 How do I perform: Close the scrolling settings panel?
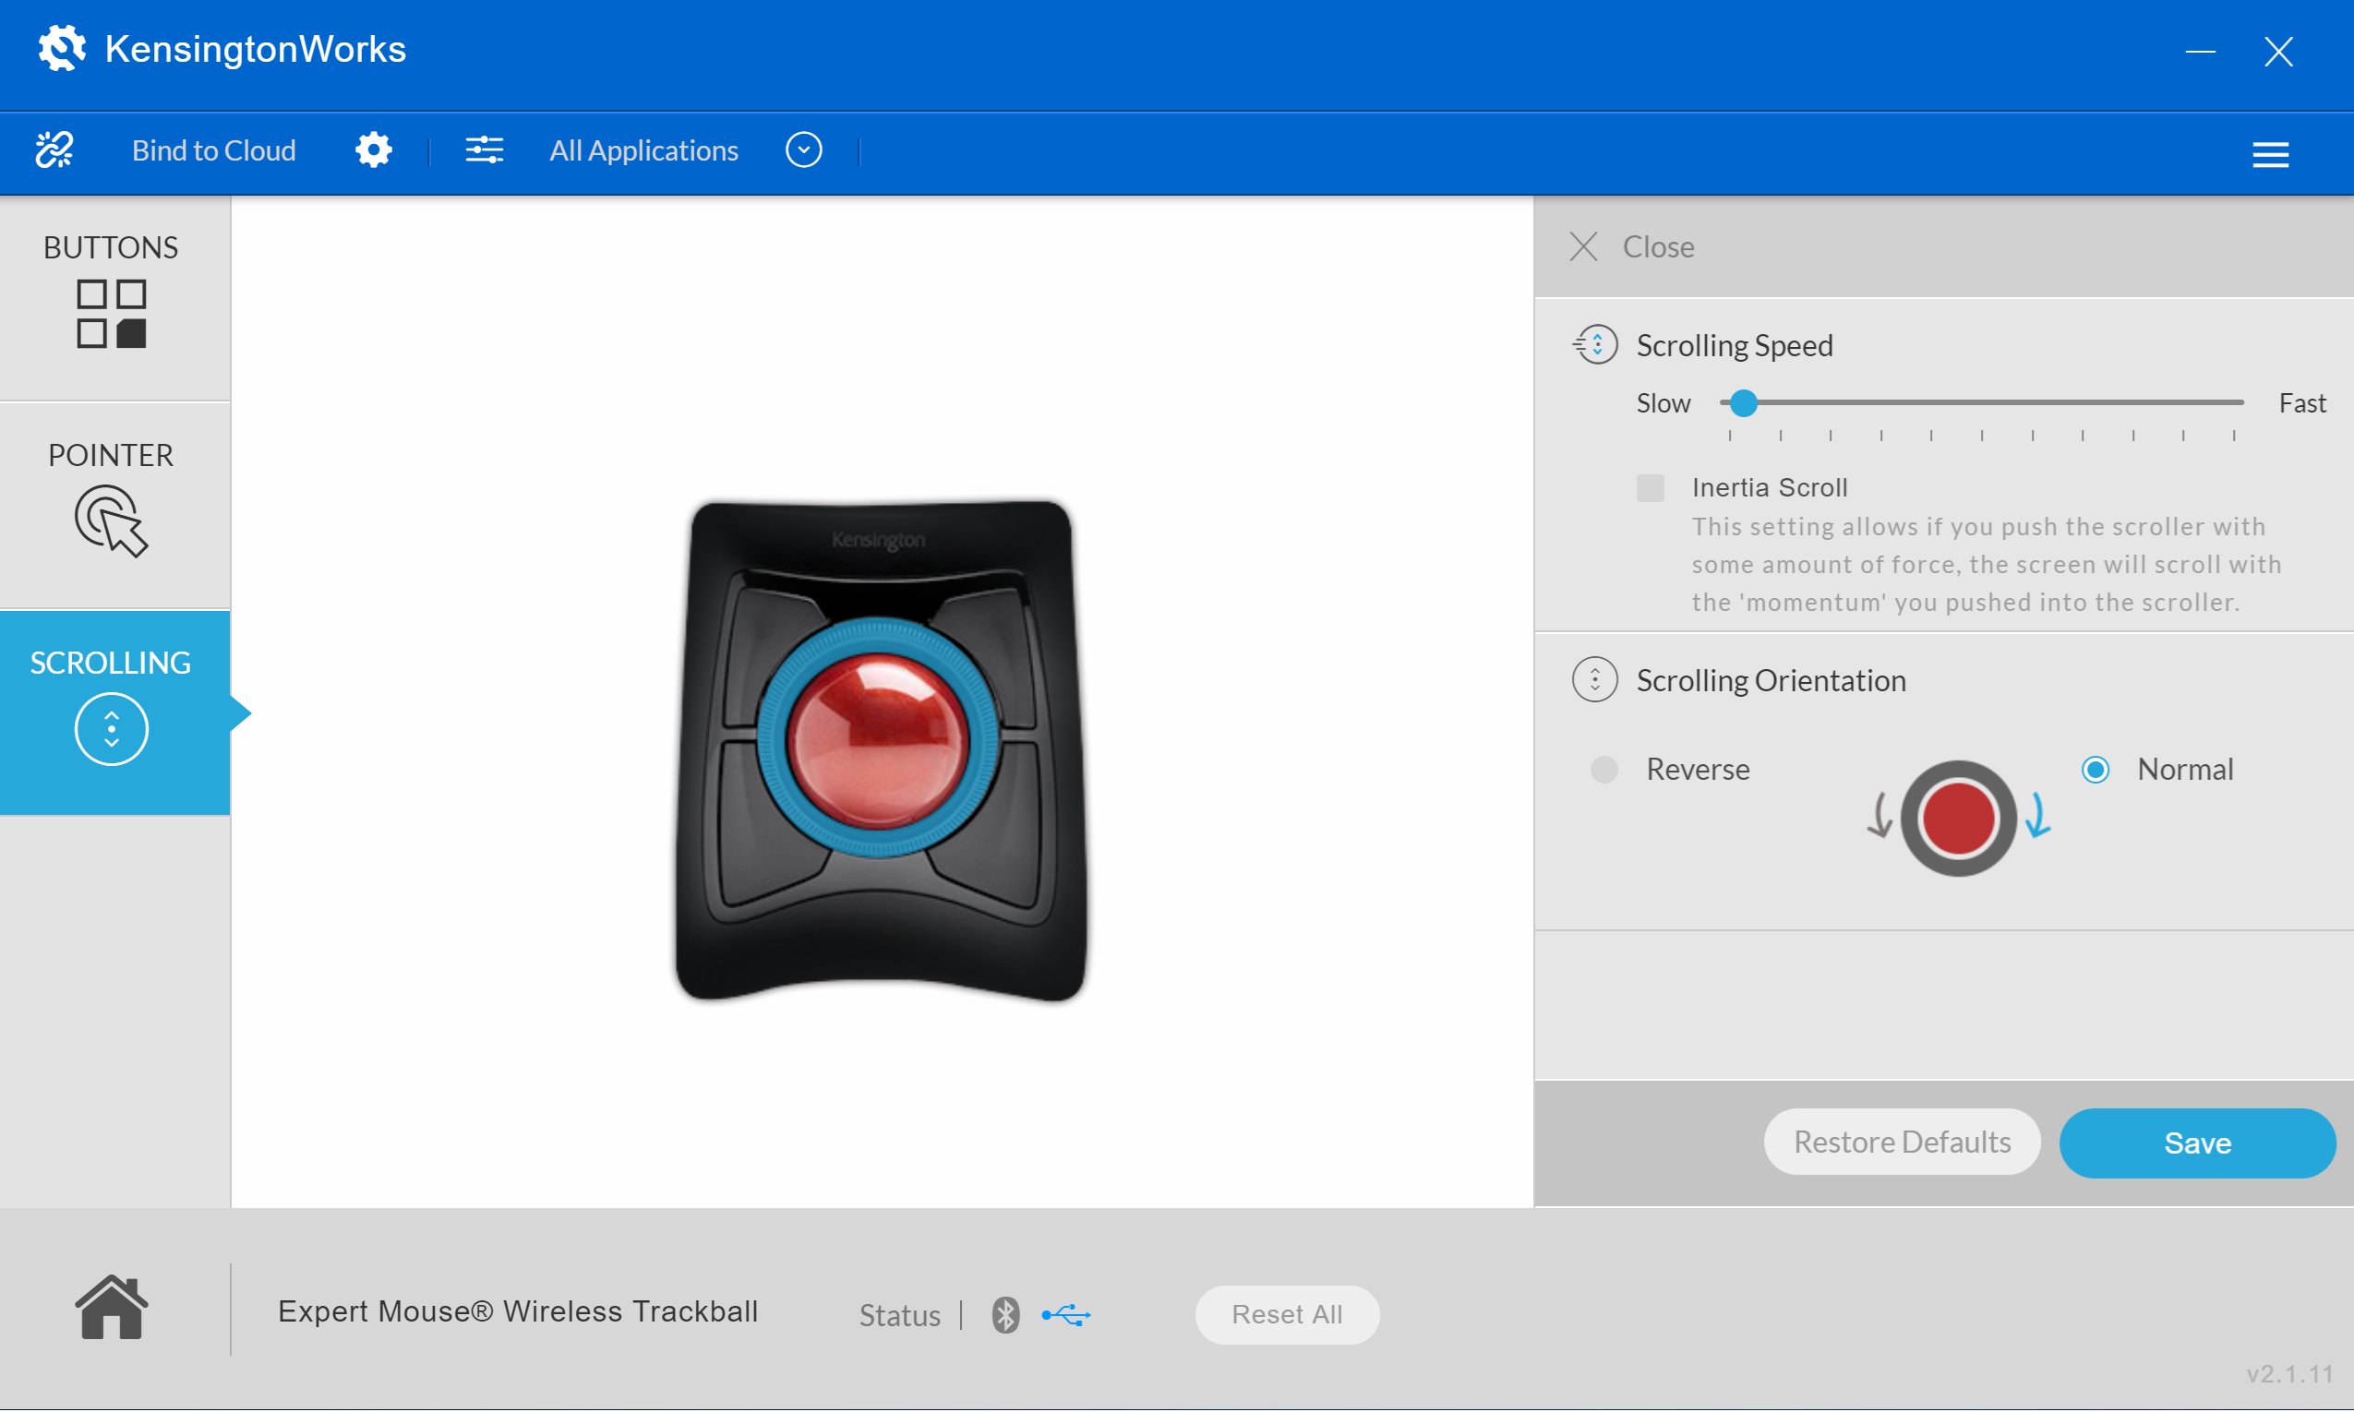click(x=1633, y=246)
